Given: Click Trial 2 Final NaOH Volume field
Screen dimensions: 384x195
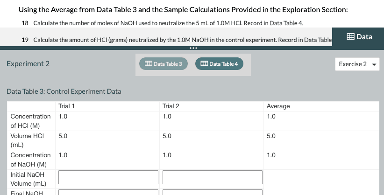Looking at the screenshot, I should (x=213, y=192).
